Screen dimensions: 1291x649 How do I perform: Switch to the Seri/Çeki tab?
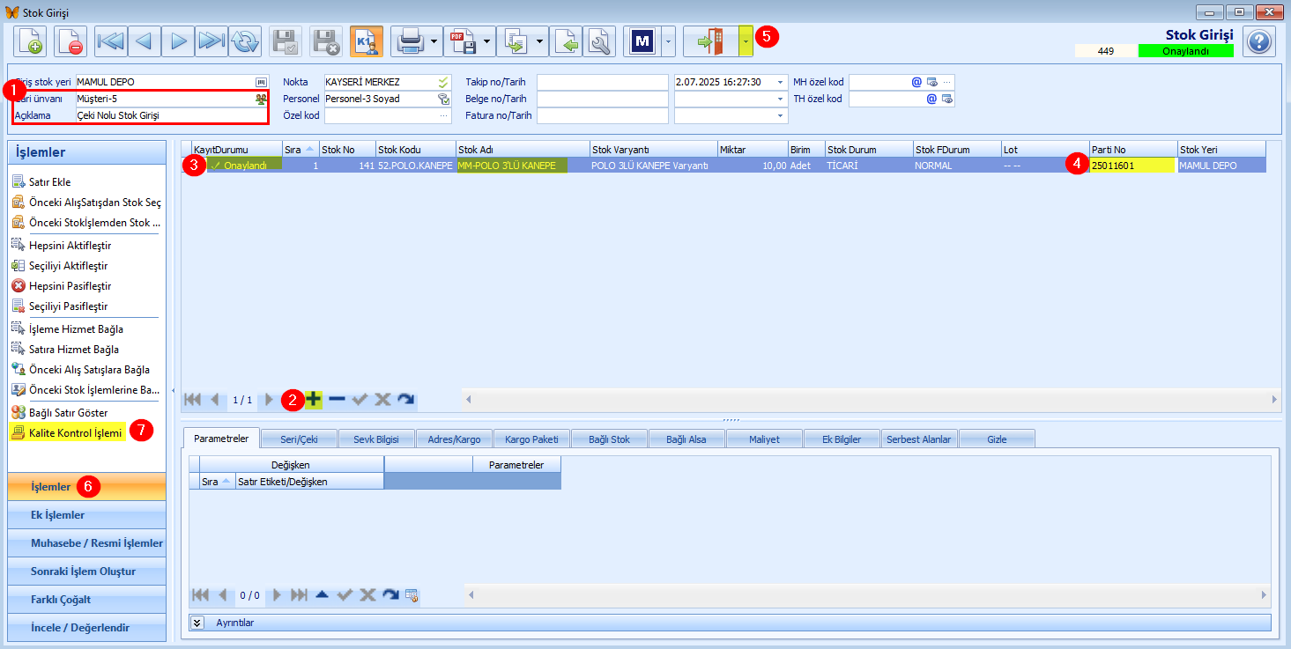(300, 439)
